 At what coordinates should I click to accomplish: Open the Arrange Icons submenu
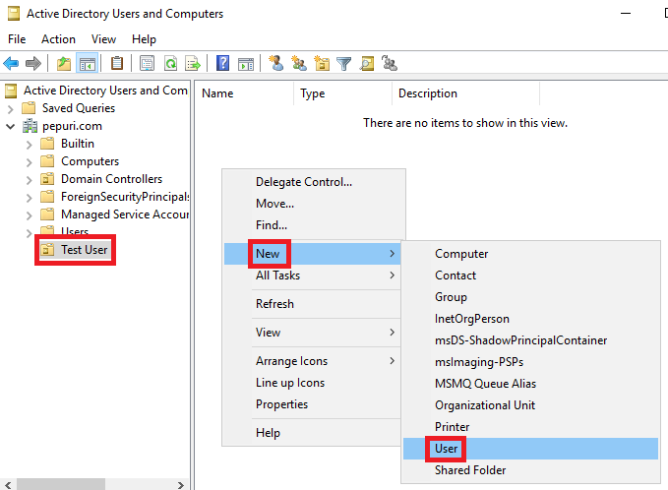tap(312, 361)
